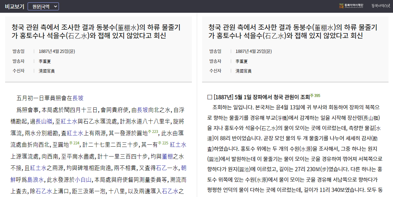The width and height of the screenshot is (393, 197).
Task: Select sender 李重夏 in the left panel
Action: tap(45, 61)
